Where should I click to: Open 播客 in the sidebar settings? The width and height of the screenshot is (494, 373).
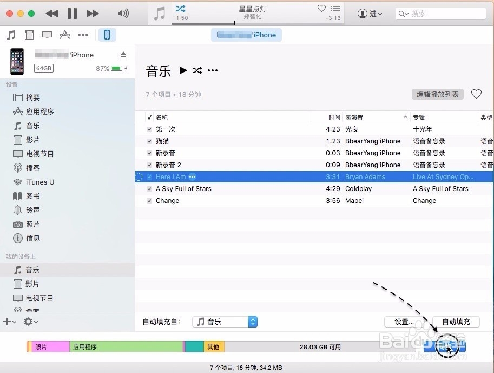27,168
